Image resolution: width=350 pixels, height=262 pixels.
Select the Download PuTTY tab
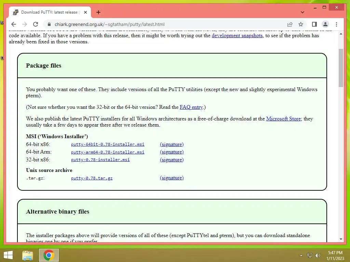(x=50, y=12)
